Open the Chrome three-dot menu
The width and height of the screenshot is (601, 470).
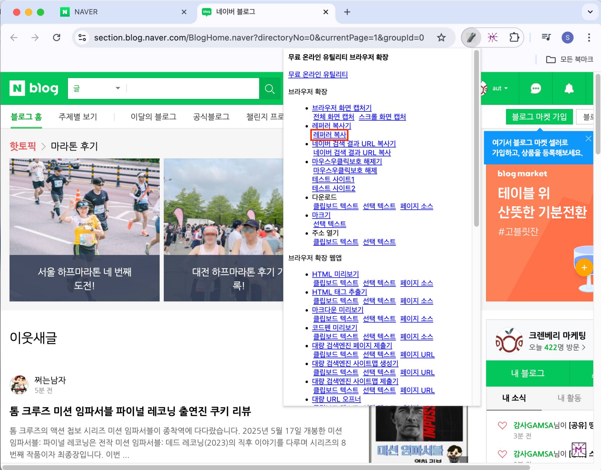[x=589, y=38]
